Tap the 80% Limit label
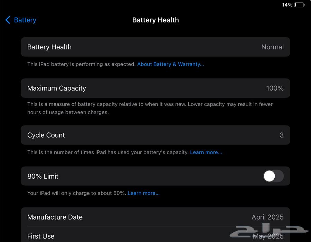Image resolution: width=311 pixels, height=242 pixels. (43, 176)
